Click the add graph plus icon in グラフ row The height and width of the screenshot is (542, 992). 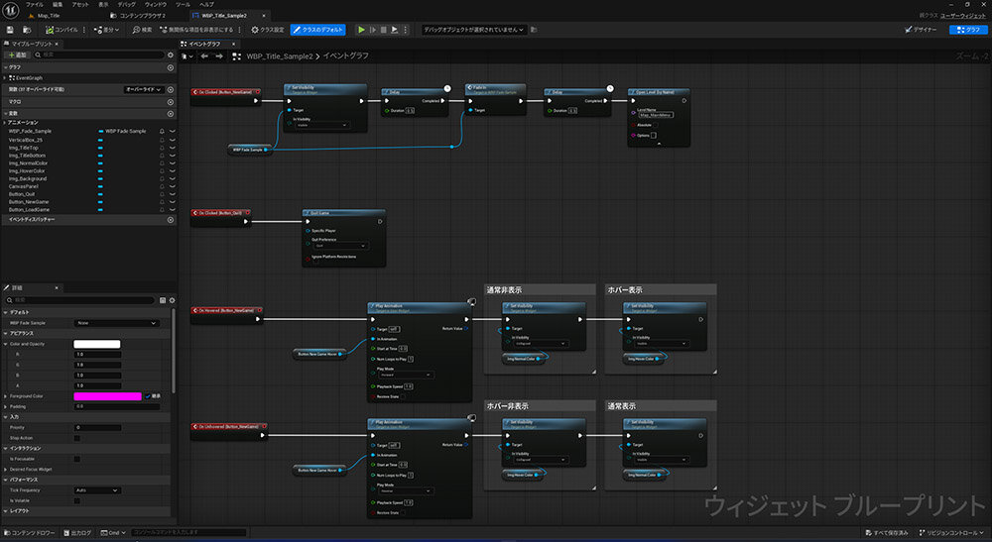(171, 66)
